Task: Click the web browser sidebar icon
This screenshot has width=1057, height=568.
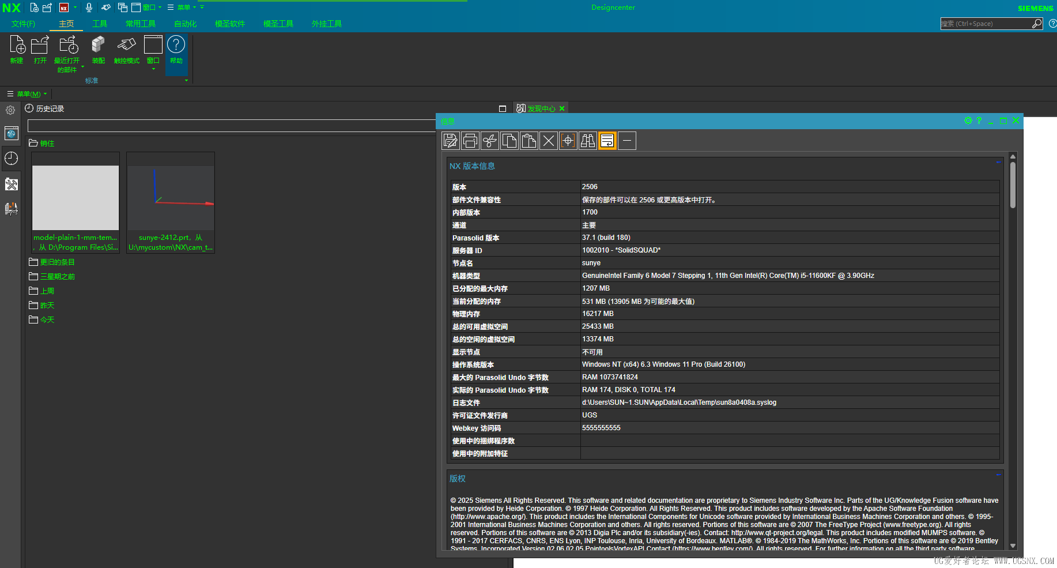Action: click(11, 133)
